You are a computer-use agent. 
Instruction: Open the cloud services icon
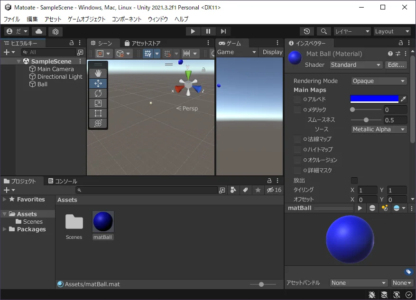[x=39, y=32]
